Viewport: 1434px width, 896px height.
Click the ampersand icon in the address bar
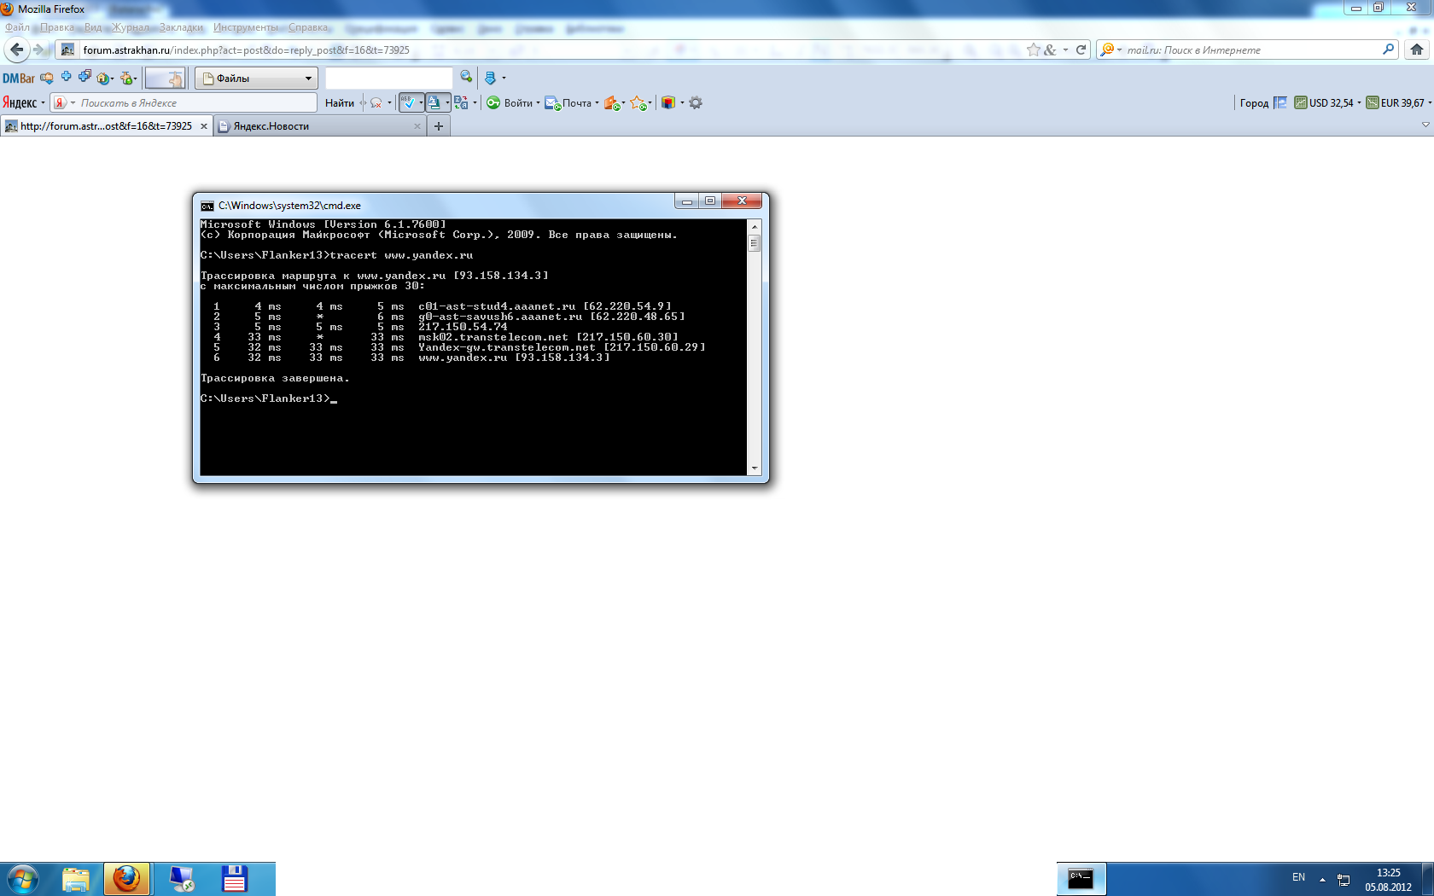[1050, 49]
